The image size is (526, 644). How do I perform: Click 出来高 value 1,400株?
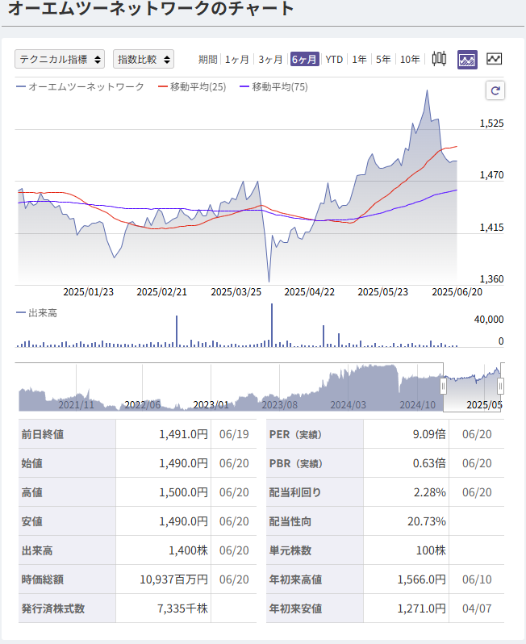pos(189,550)
